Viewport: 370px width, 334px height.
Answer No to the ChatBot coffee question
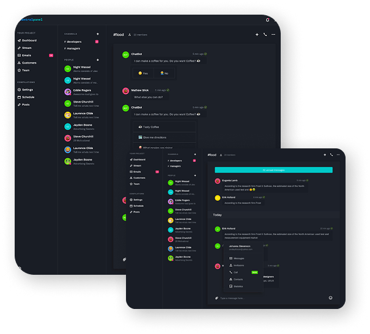164,73
